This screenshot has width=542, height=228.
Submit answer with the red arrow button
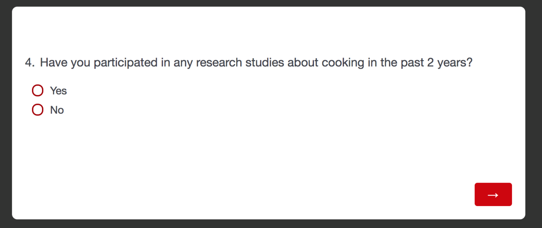[x=493, y=194]
